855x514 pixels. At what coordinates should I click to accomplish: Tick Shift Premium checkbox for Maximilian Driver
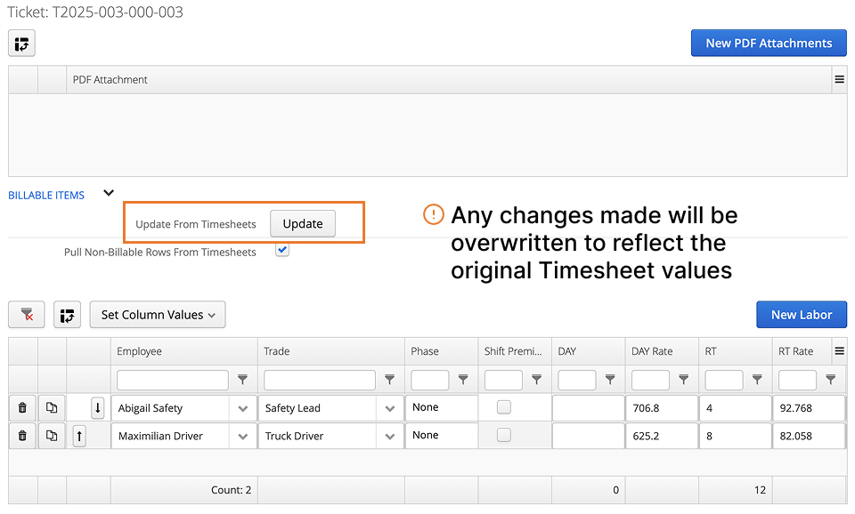[504, 435]
